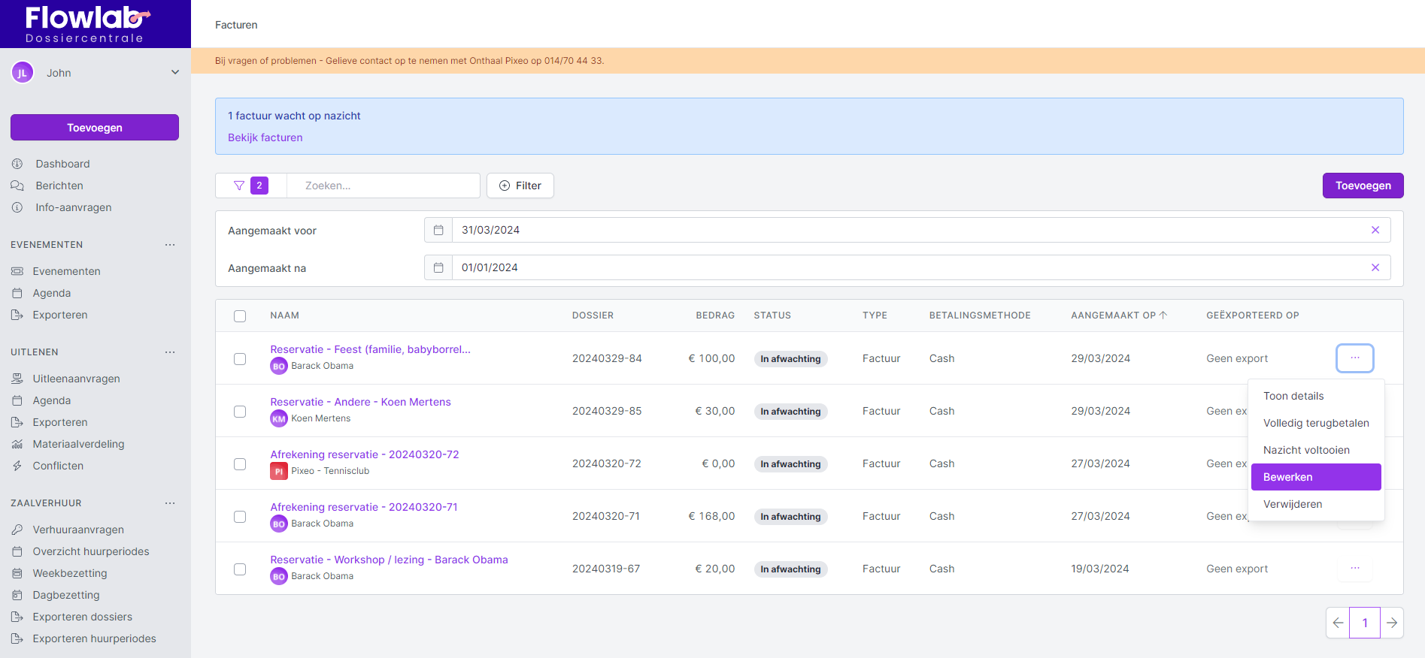Clear the 'Aangemaakt na' date filter
The image size is (1425, 658).
pos(1375,267)
